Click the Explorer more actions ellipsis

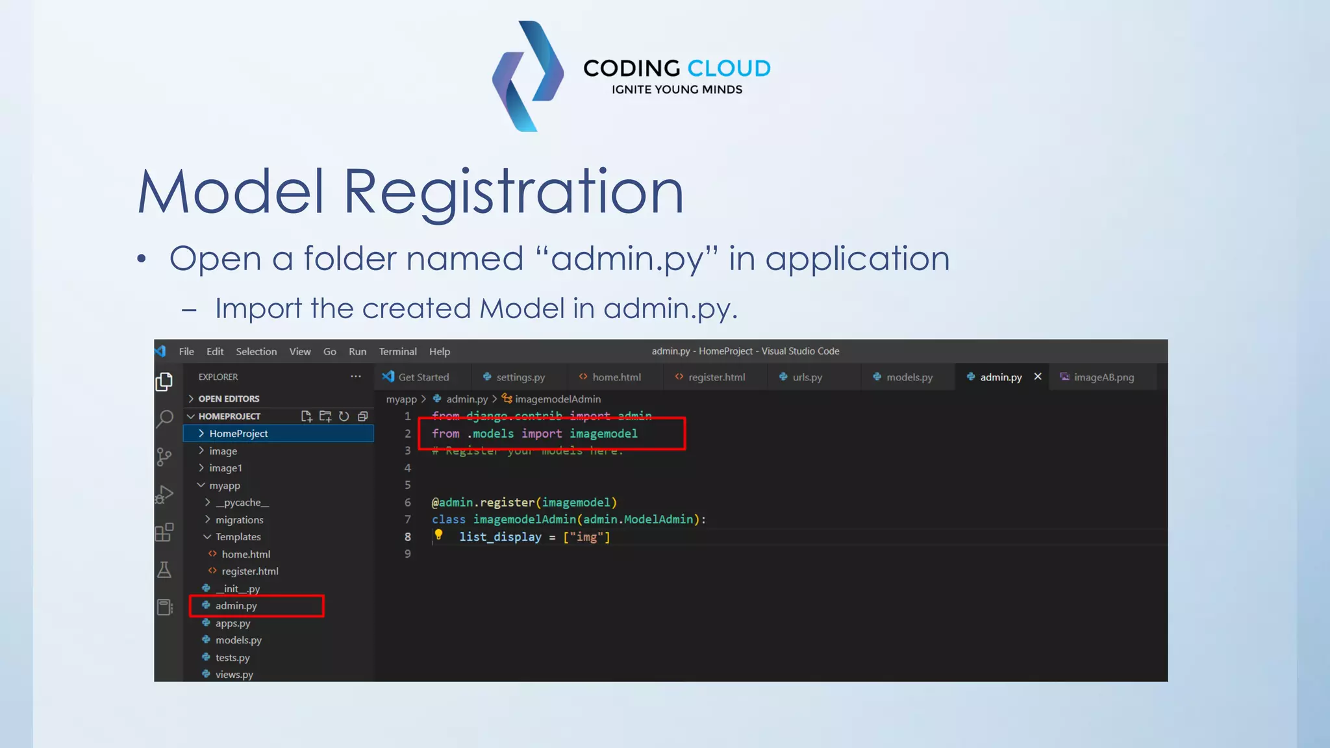click(356, 377)
